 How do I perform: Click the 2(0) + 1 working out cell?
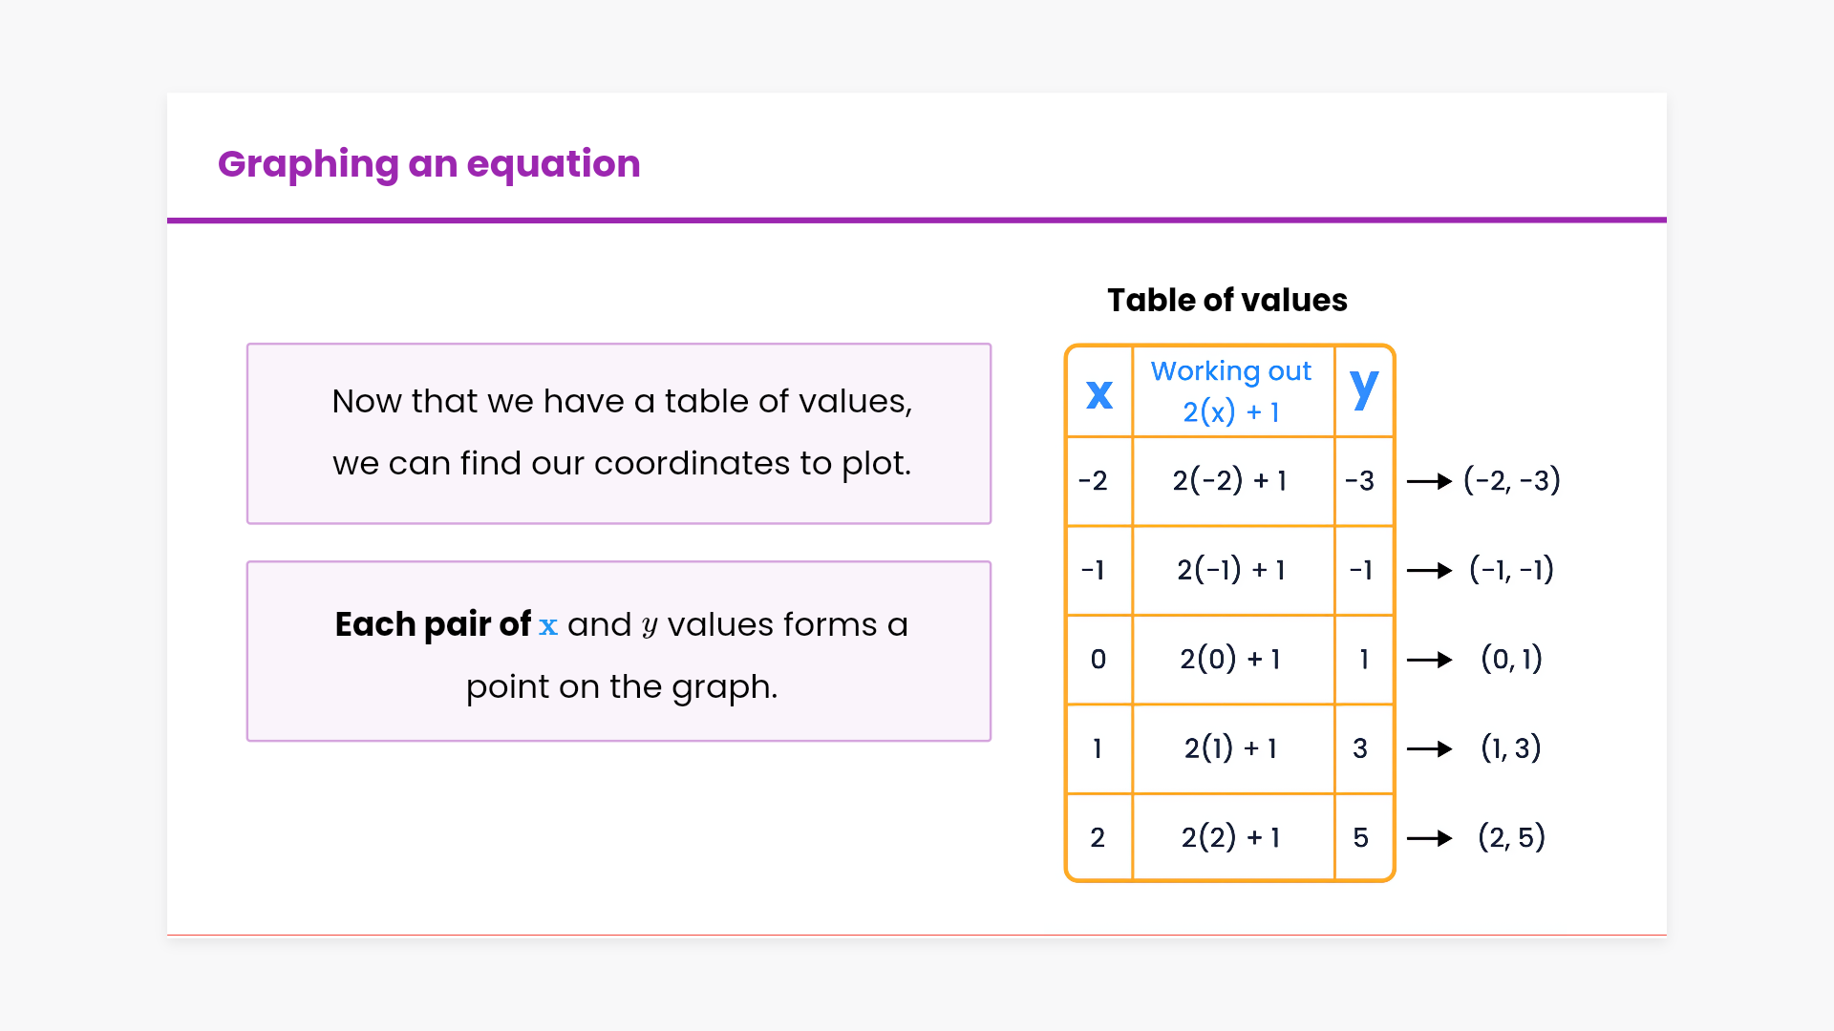[x=1230, y=660]
